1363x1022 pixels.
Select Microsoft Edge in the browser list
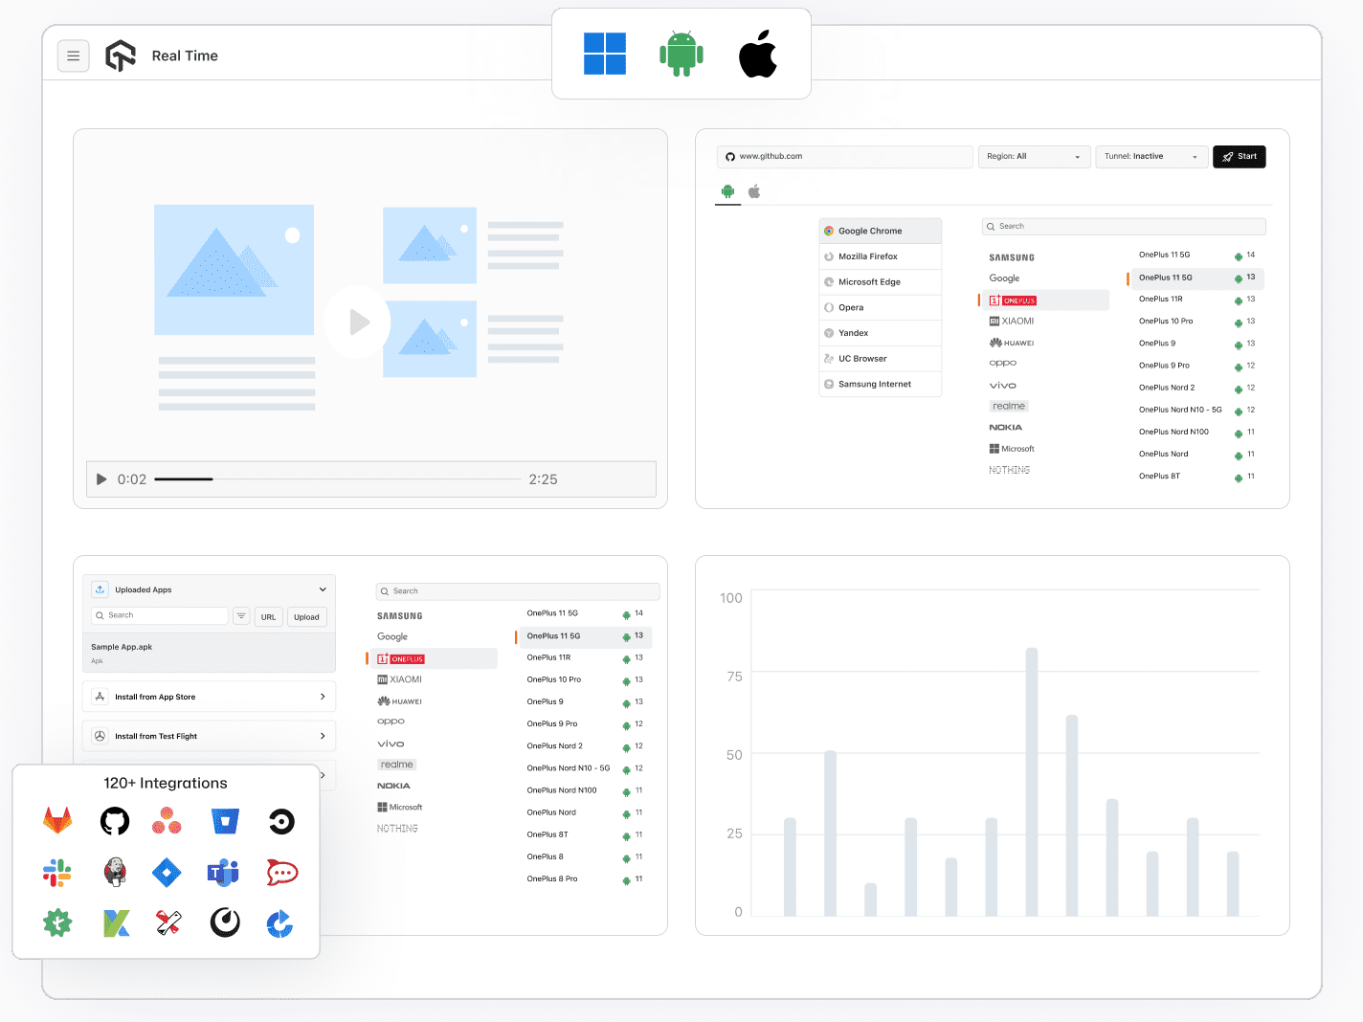point(881,282)
